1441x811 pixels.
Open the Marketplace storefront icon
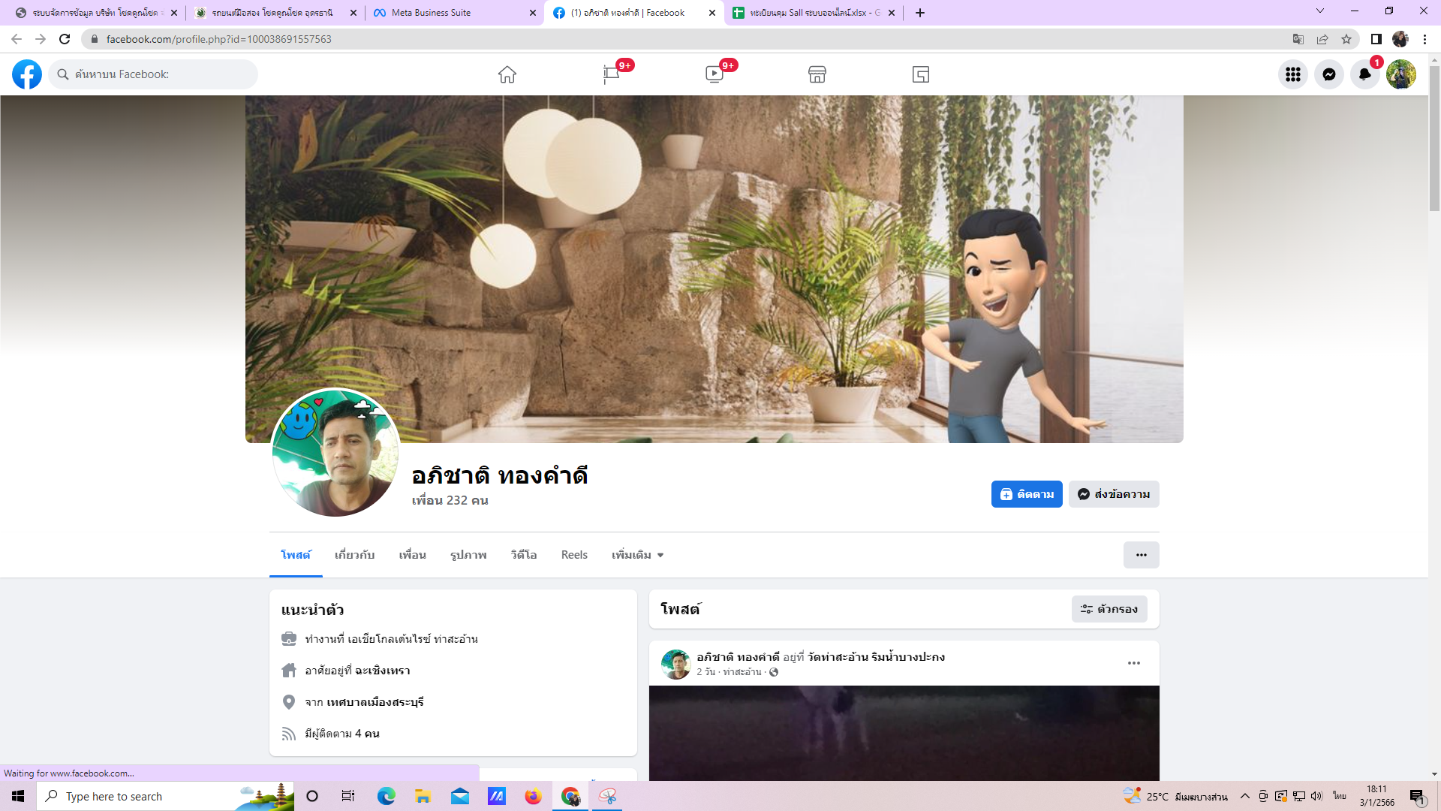[817, 74]
